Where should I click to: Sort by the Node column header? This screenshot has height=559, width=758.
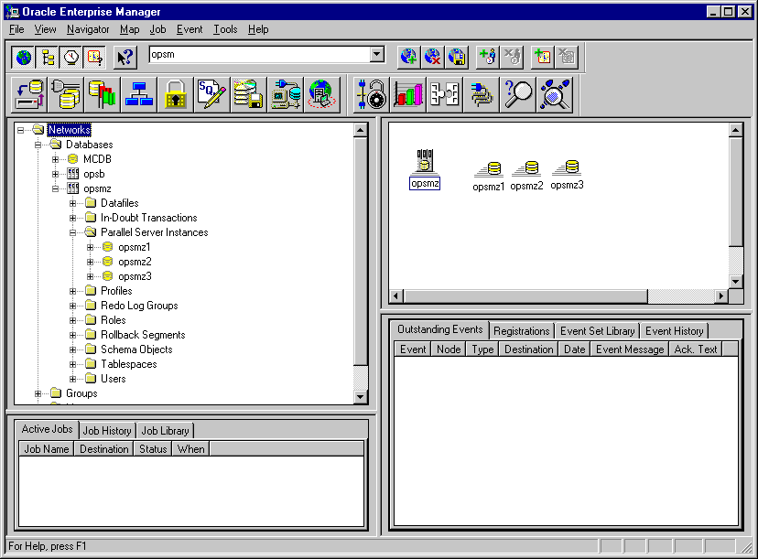tap(449, 349)
